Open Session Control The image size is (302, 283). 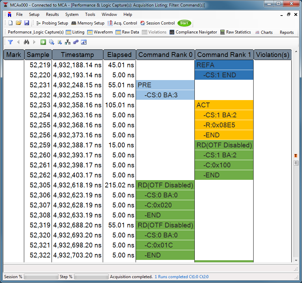157,23
